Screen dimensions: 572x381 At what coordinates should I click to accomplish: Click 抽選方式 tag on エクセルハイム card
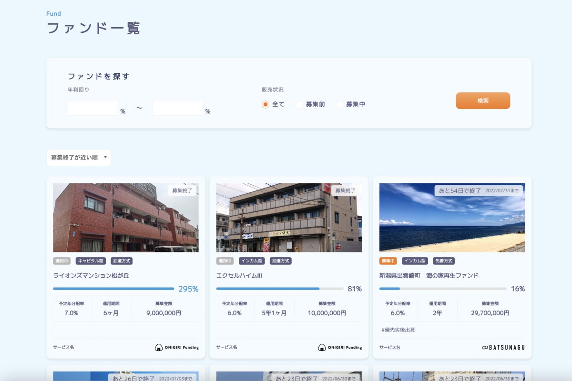pyautogui.click(x=281, y=261)
